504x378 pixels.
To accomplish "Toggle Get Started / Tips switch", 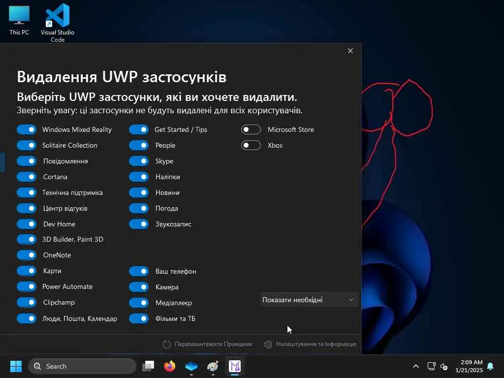I will click(139, 129).
